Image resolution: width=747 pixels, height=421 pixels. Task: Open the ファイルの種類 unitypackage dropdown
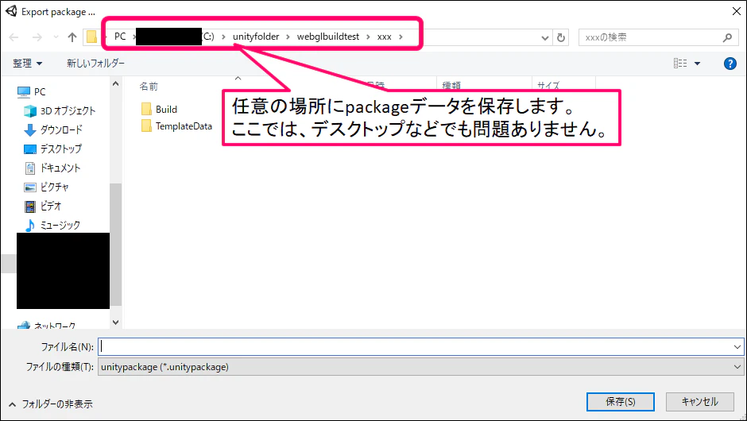[x=420, y=367]
